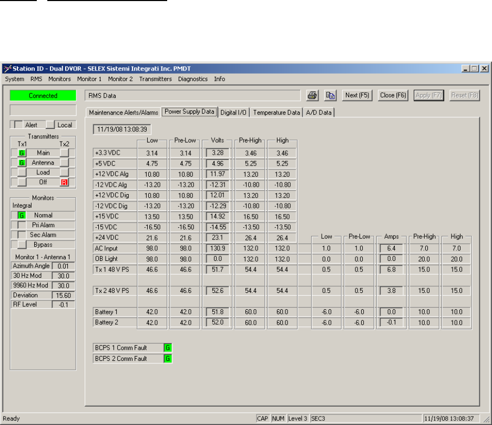Switch to the Temperature Data tab
The image size is (492, 425).
pos(277,112)
